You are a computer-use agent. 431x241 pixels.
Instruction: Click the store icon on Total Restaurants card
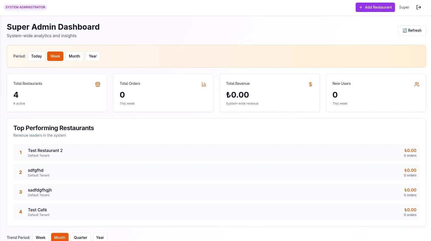(98, 84)
